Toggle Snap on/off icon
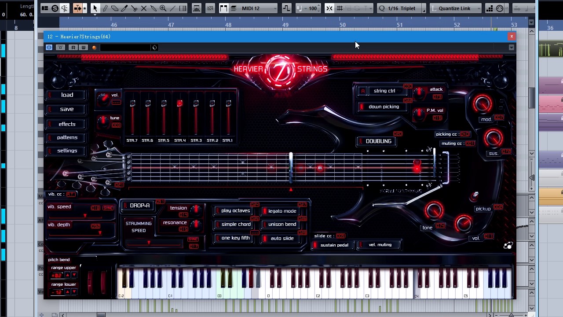563x317 pixels. [x=329, y=8]
